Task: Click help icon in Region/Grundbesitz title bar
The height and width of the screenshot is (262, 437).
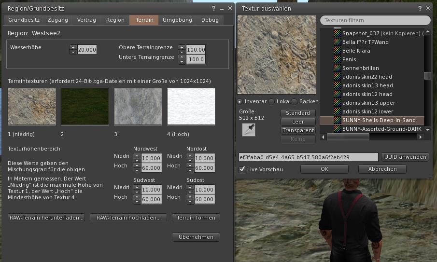Action: (213, 9)
